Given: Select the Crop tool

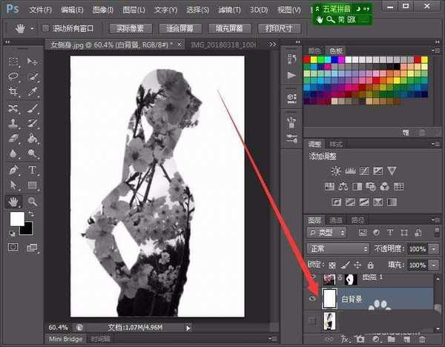Looking at the screenshot, I should [13, 92].
